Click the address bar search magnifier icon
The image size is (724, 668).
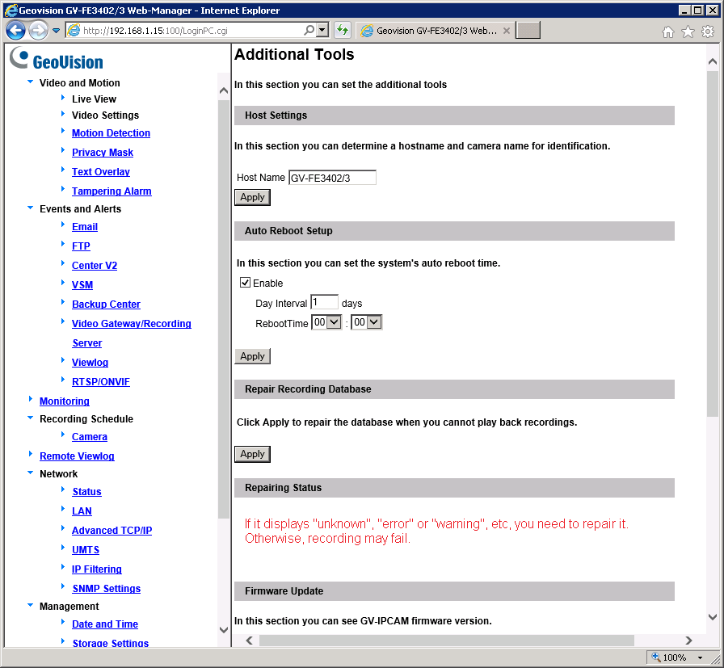309,31
